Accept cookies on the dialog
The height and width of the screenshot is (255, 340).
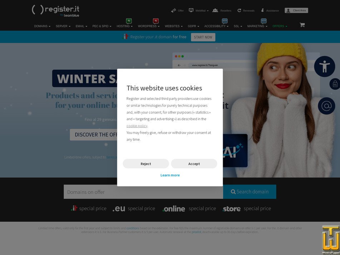tap(194, 163)
